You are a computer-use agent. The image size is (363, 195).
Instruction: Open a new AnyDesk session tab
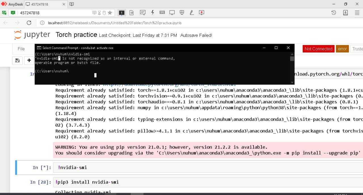(x=72, y=4)
